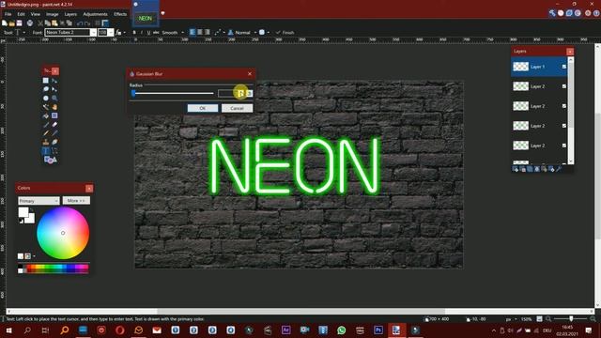Image resolution: width=601 pixels, height=338 pixels.
Task: Toggle visibility of third layer in list
Action: coord(563,106)
